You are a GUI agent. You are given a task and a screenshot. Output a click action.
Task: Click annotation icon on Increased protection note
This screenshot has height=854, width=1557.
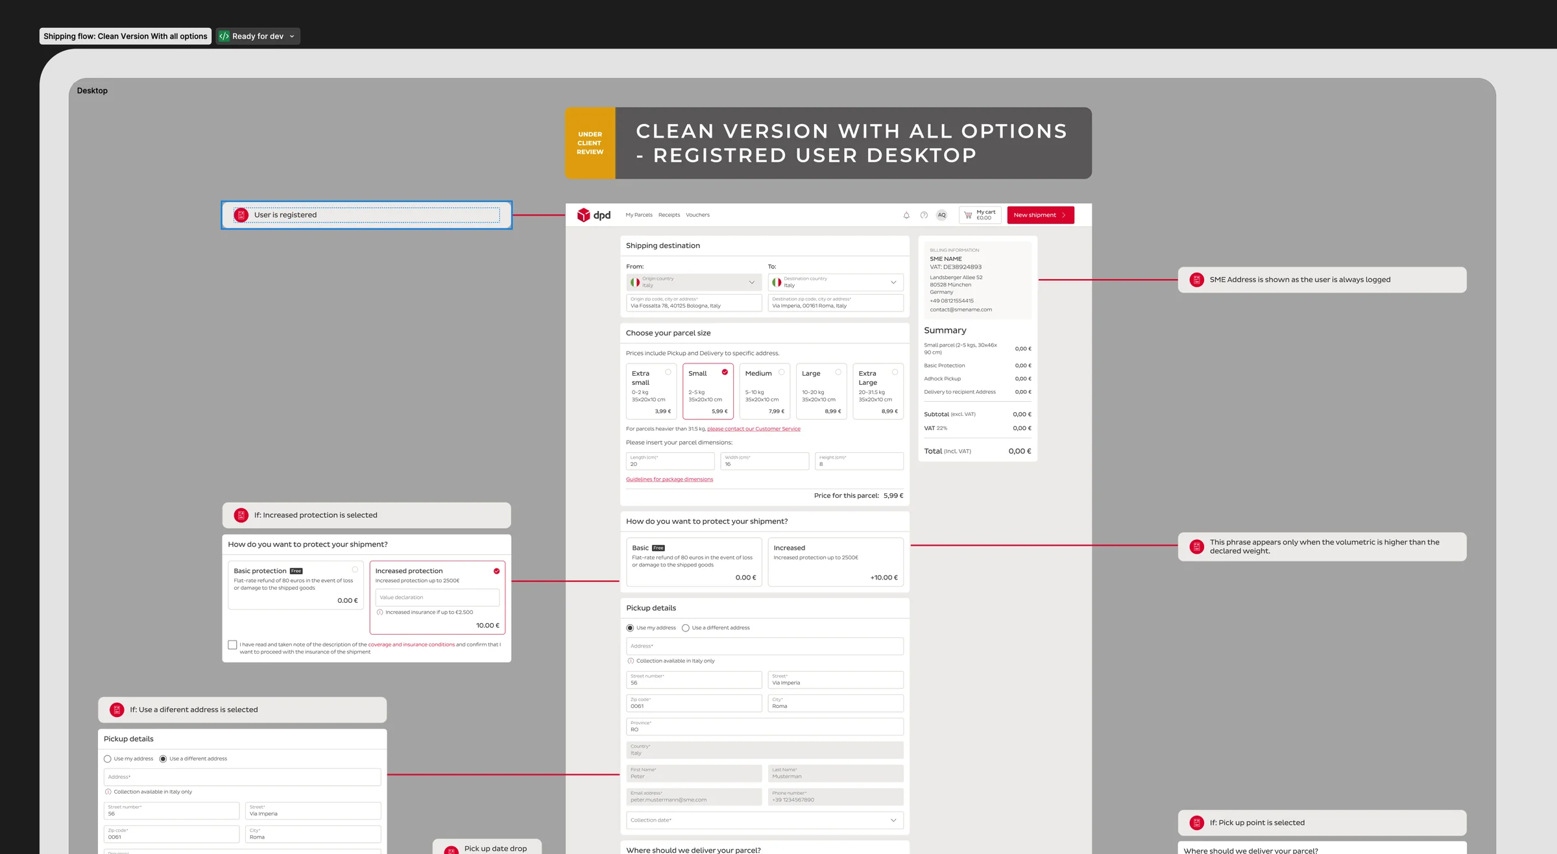[x=241, y=515]
